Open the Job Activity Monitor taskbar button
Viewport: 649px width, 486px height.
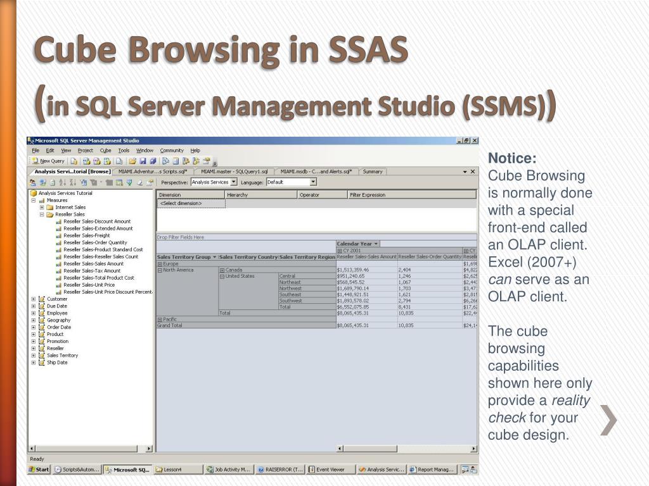tap(228, 470)
